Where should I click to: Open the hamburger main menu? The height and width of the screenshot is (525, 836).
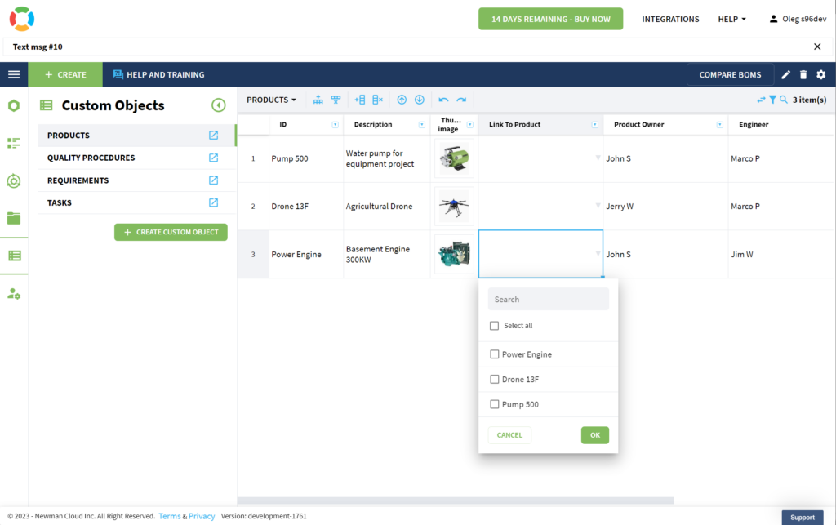click(x=14, y=74)
